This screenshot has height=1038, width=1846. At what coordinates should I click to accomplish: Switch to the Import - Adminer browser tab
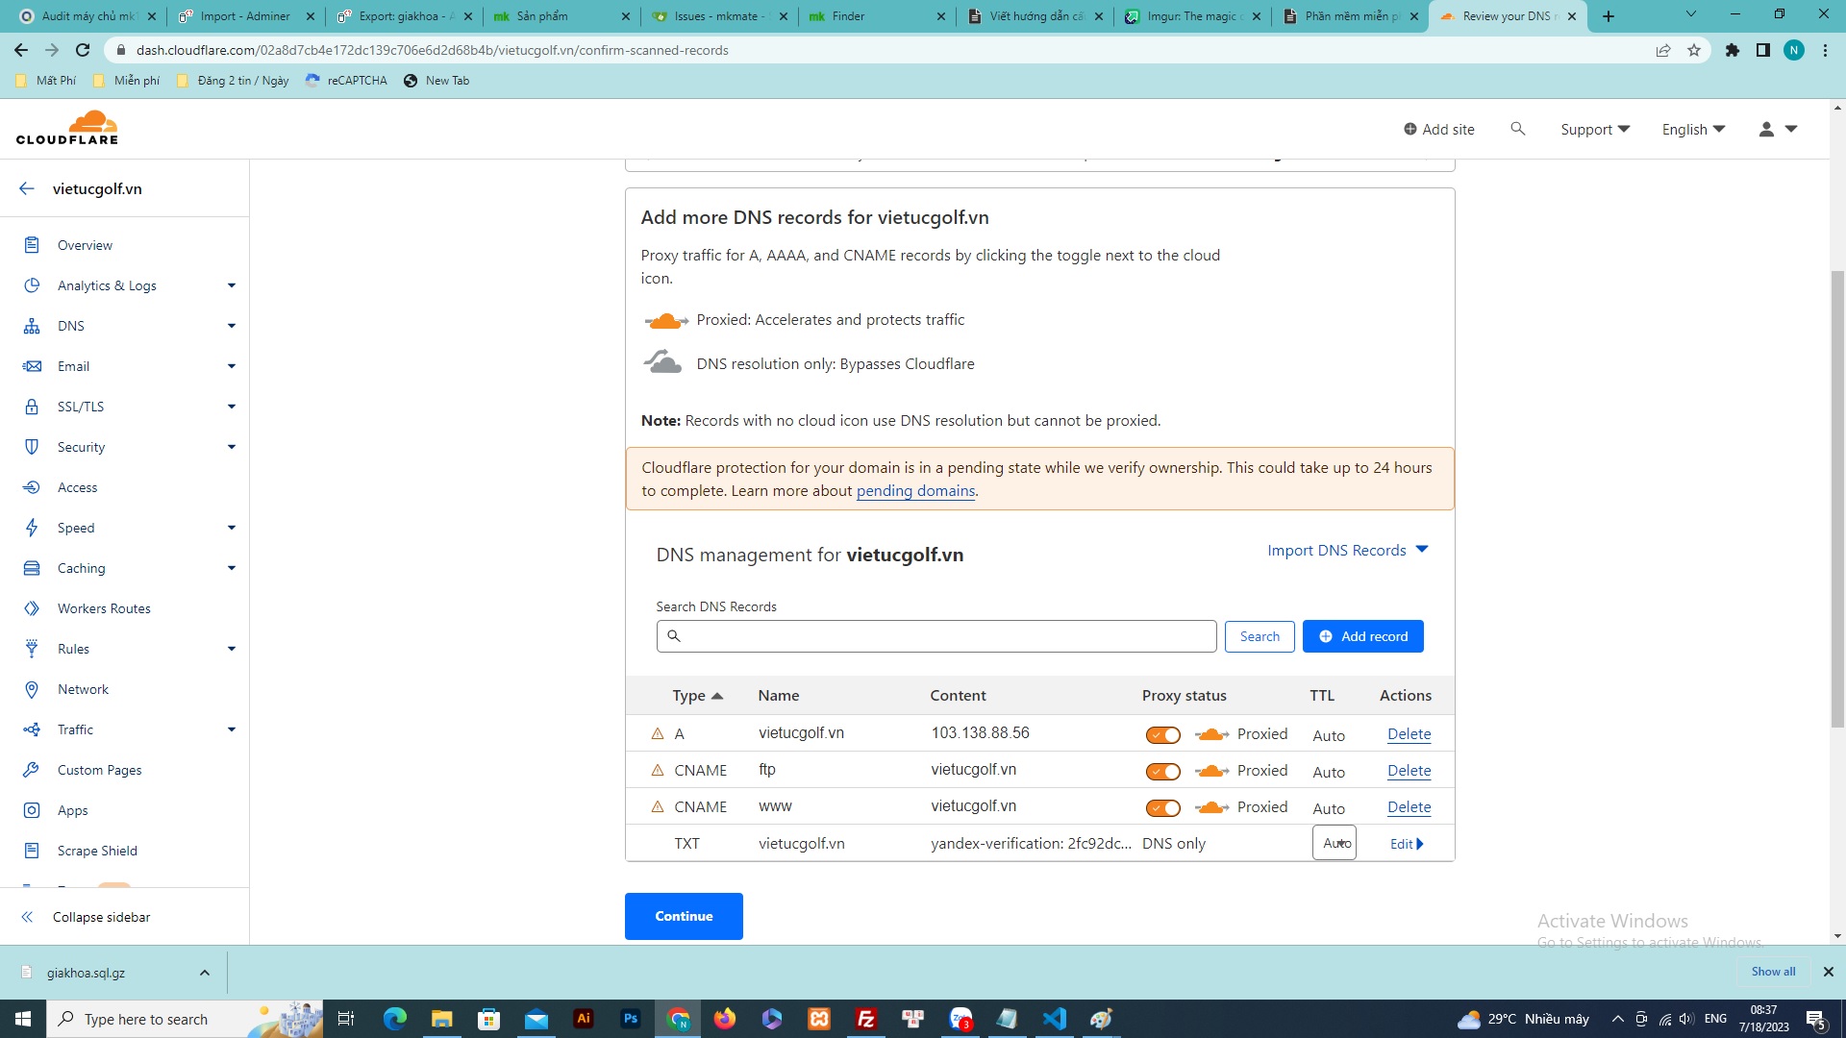pyautogui.click(x=245, y=16)
